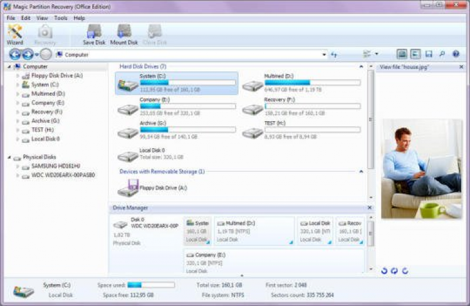
Task: Expand Floppy Disk Drive (A:) tree node
Action: pos(18,76)
